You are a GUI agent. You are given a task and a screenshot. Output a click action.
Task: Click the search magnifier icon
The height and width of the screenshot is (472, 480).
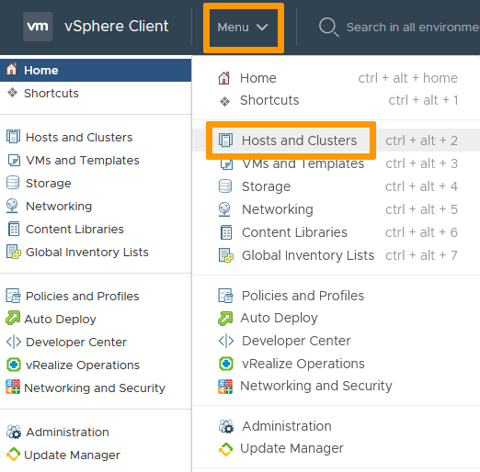click(x=328, y=28)
